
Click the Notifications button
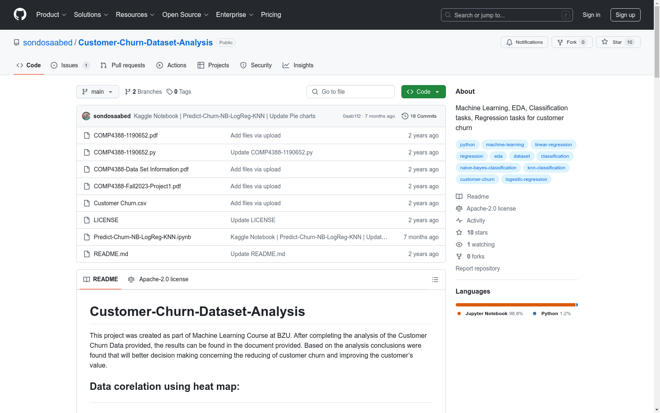[x=524, y=42]
